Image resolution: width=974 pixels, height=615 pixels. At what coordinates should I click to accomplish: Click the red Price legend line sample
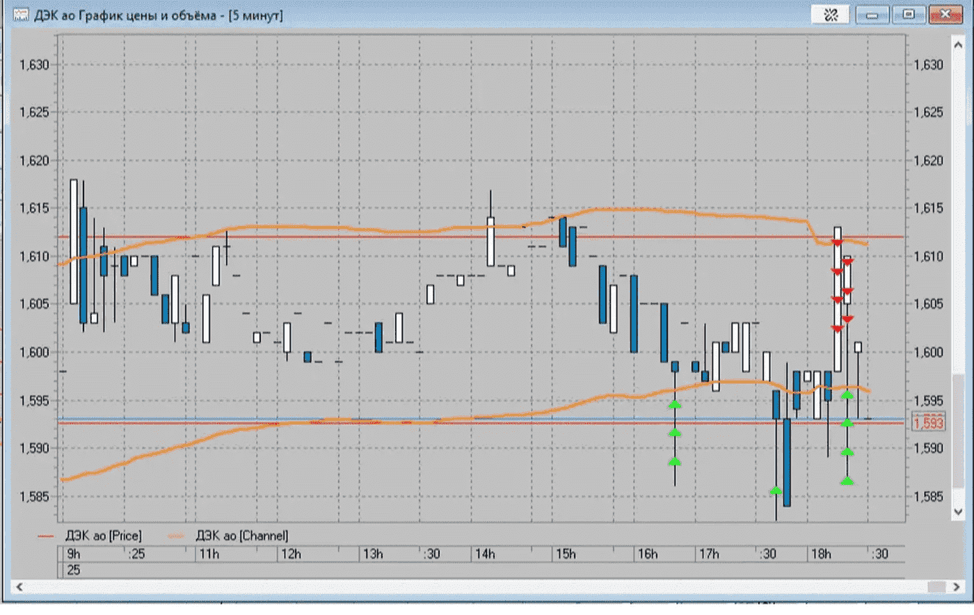click(x=46, y=536)
